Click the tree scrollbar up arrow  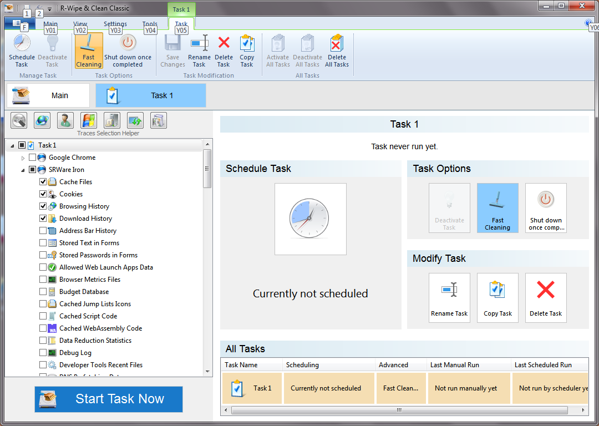207,144
